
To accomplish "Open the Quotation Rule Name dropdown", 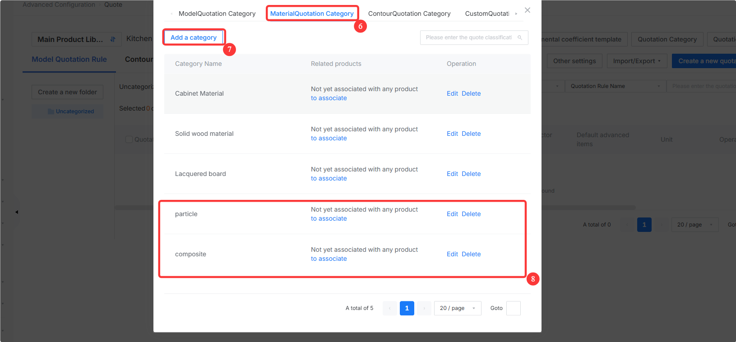I will coord(616,86).
